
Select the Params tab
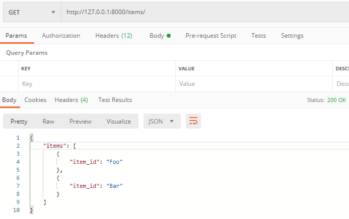click(x=16, y=36)
